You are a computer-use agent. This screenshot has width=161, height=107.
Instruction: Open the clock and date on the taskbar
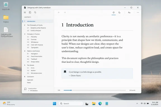tap(155, 103)
